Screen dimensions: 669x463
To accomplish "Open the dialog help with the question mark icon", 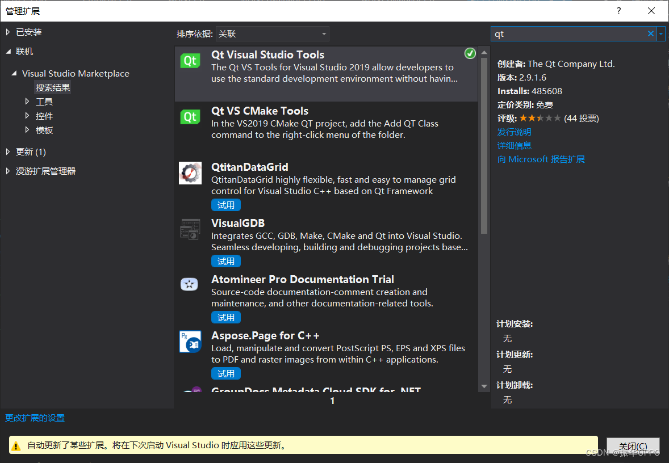I will point(618,11).
